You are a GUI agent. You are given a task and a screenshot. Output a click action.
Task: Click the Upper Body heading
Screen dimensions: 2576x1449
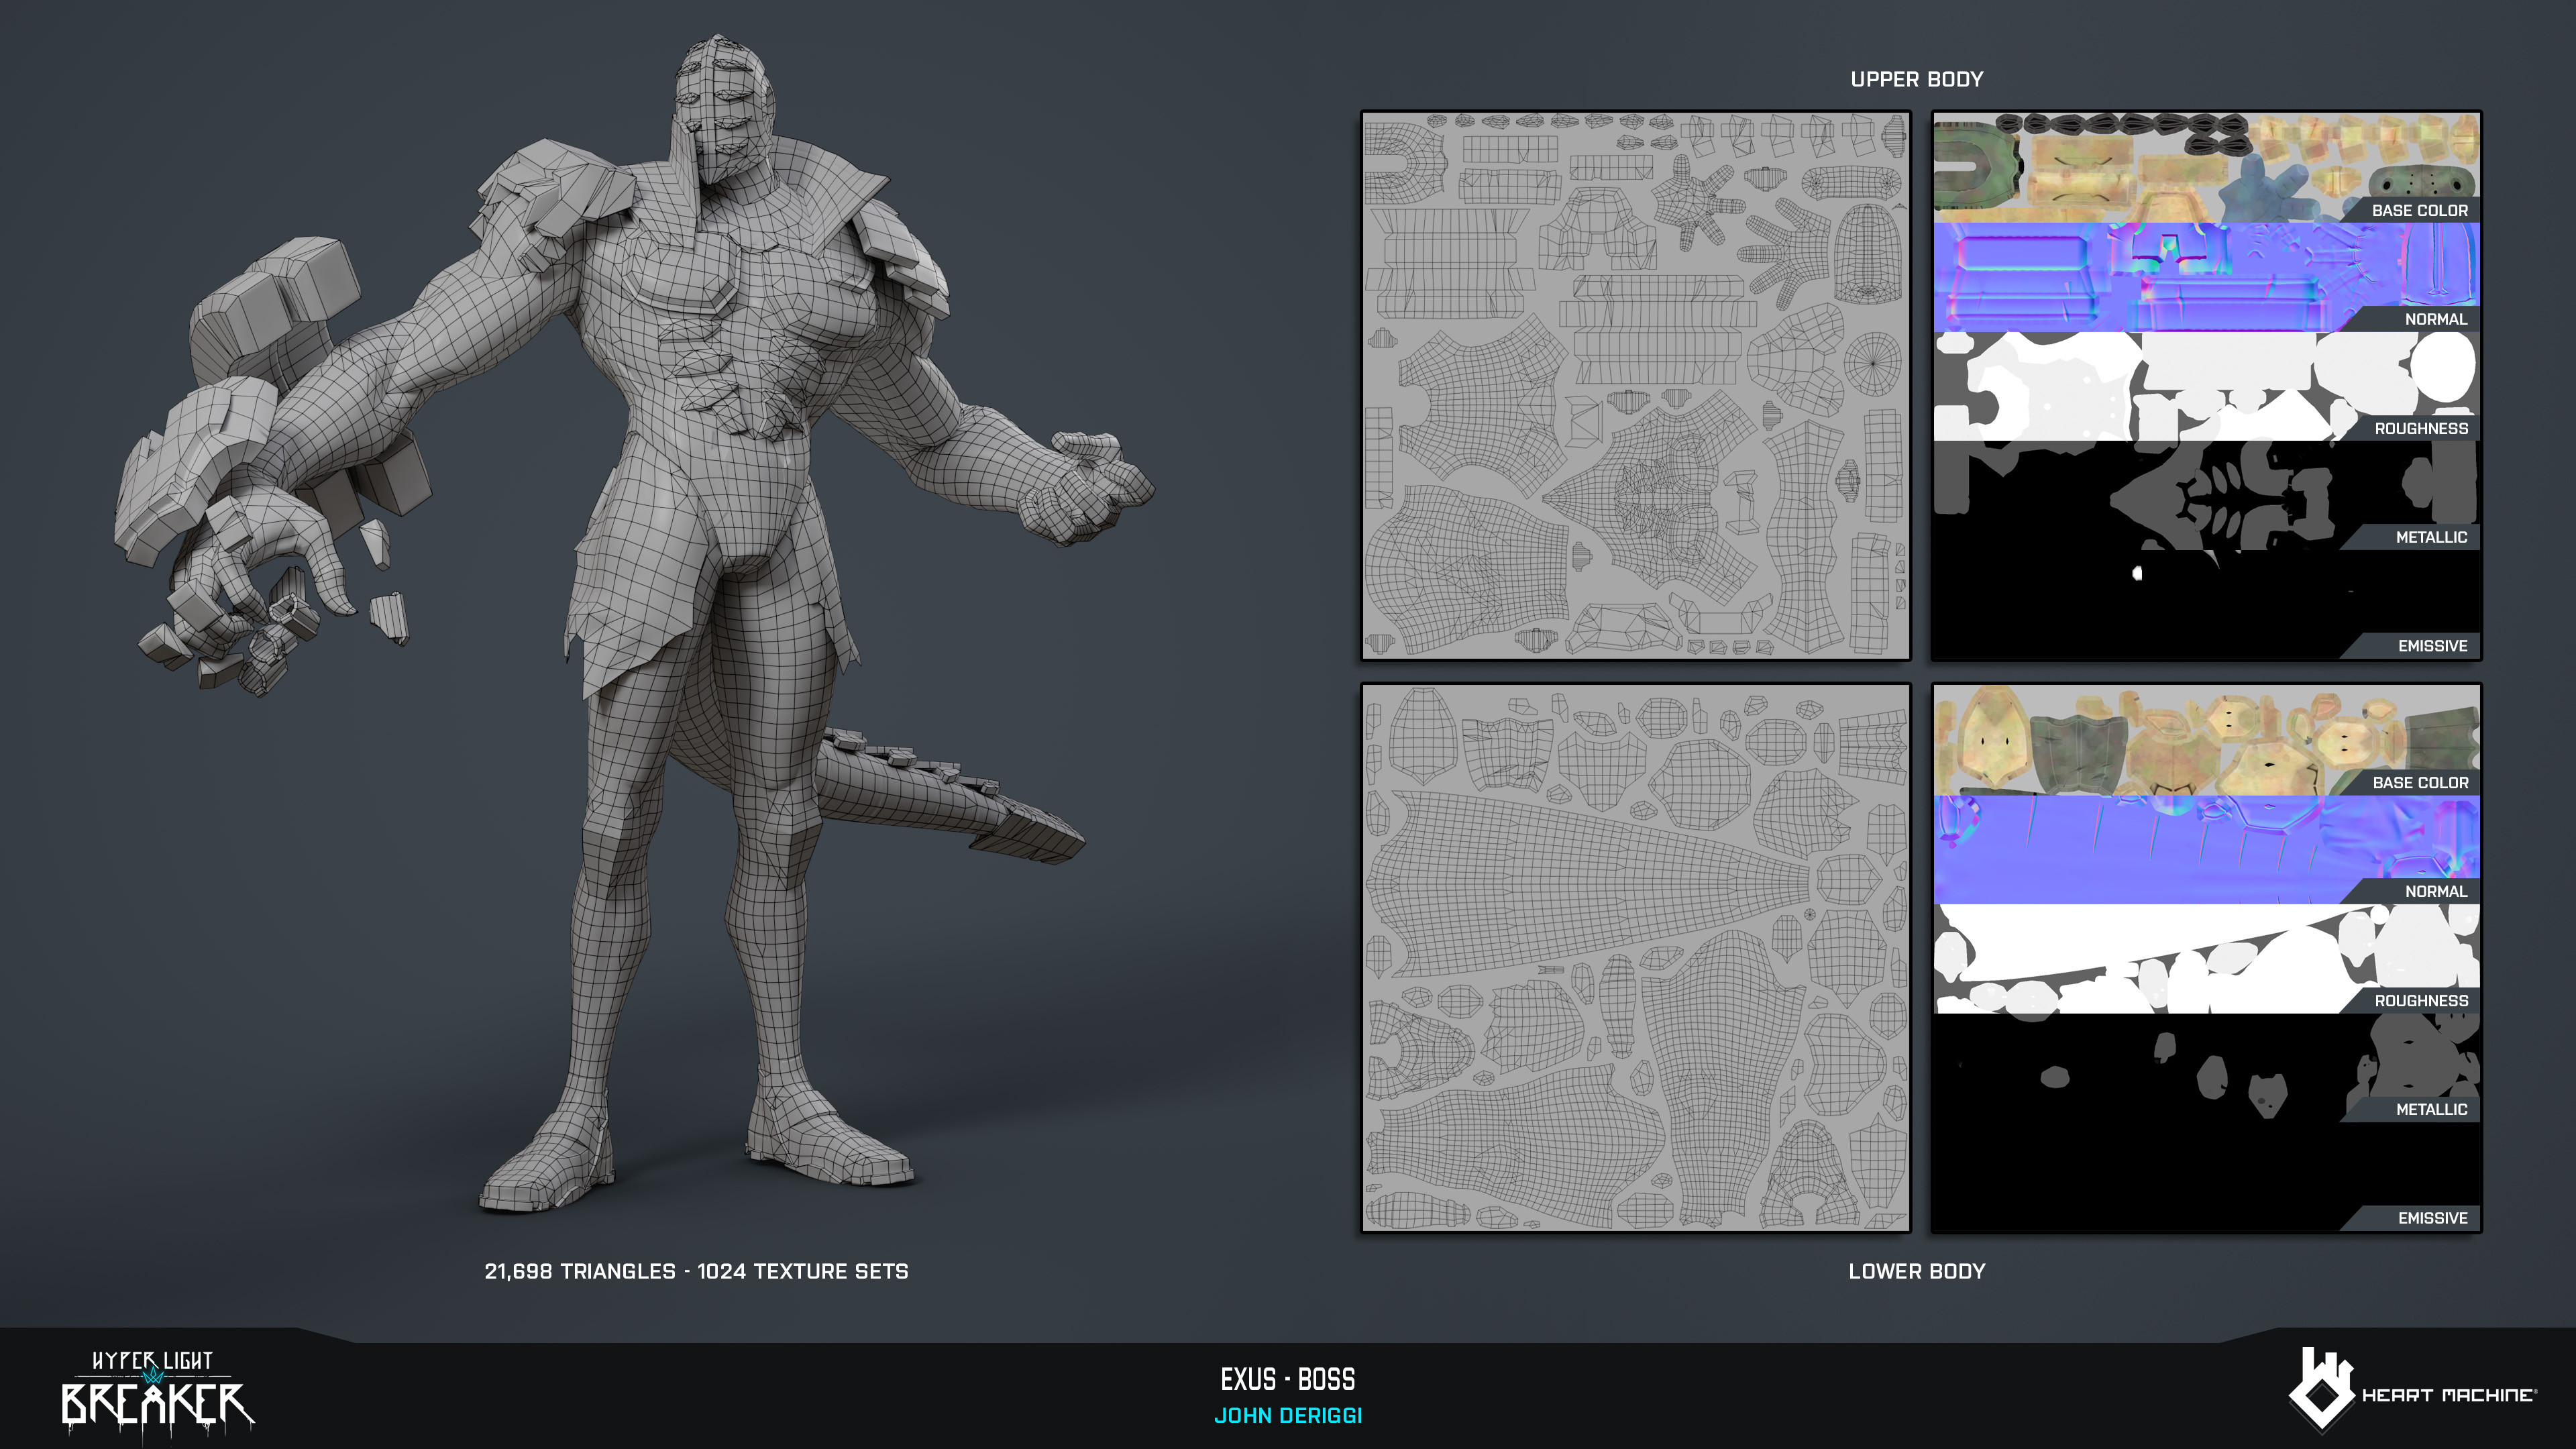click(1916, 79)
